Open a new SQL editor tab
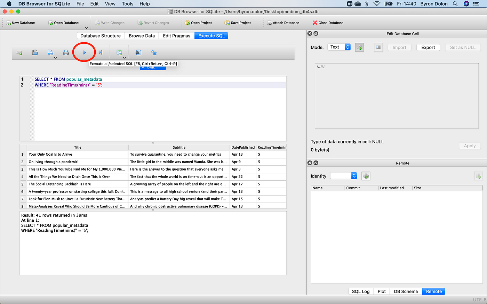Image resolution: width=487 pixels, height=304 pixels. click(19, 52)
